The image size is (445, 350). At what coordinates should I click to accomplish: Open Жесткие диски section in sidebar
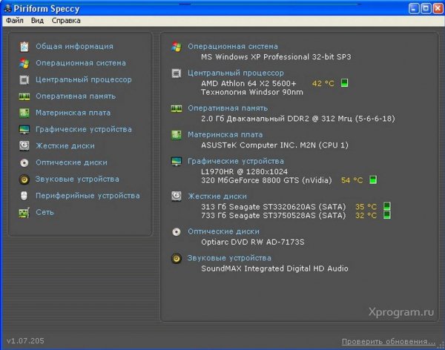pos(65,145)
